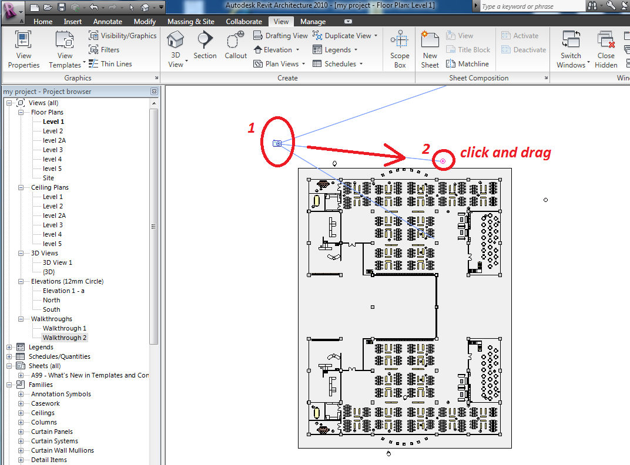Open the Filters tool
The image size is (630, 465).
tap(104, 50)
